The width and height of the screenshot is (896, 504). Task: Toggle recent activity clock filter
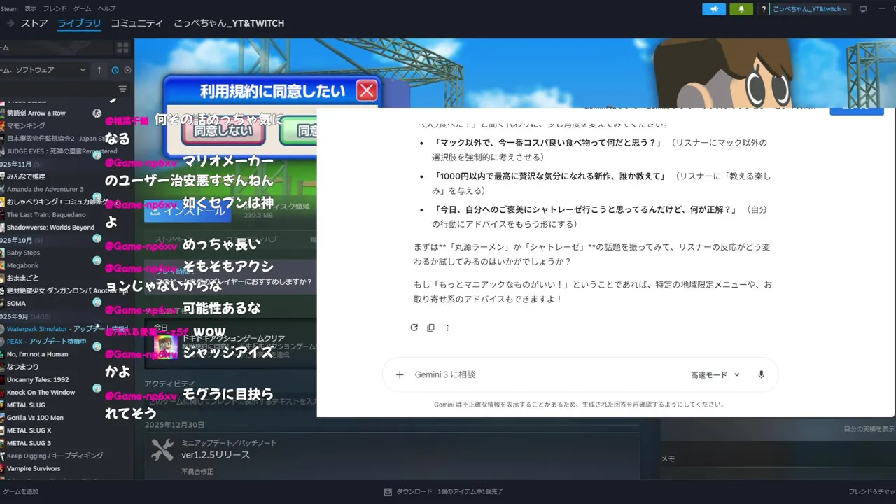pyautogui.click(x=115, y=70)
